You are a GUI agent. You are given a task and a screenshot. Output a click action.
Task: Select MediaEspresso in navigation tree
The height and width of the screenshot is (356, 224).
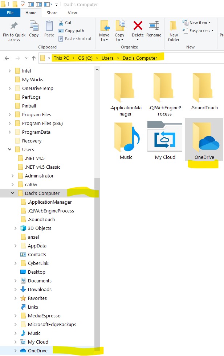click(x=44, y=316)
